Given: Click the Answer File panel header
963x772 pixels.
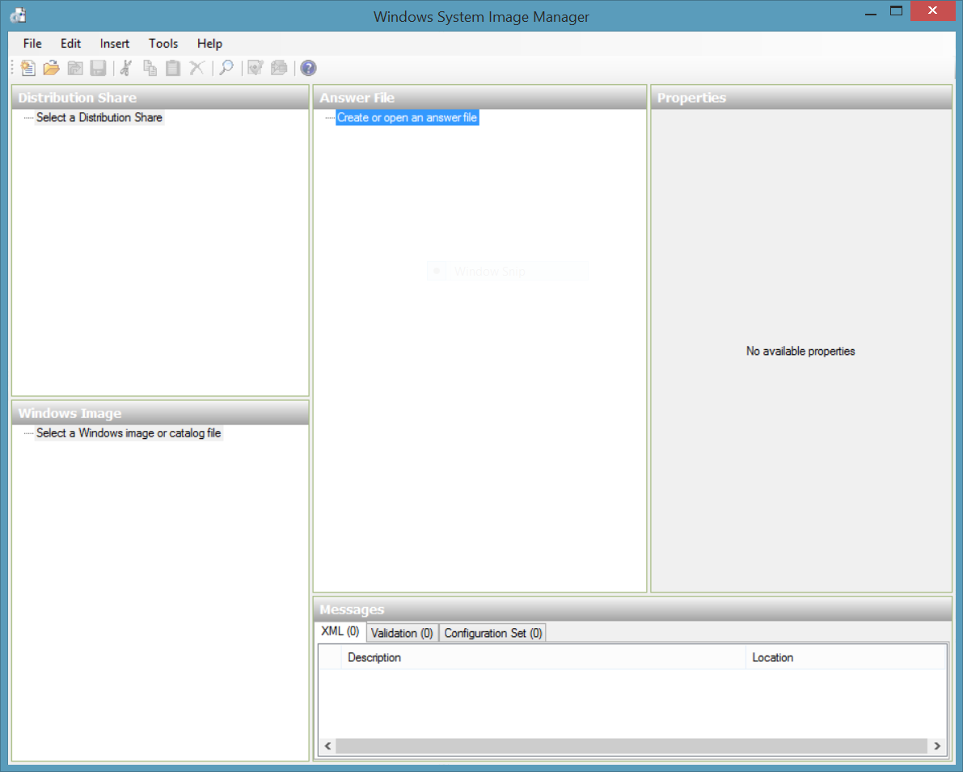Looking at the screenshot, I should [479, 98].
